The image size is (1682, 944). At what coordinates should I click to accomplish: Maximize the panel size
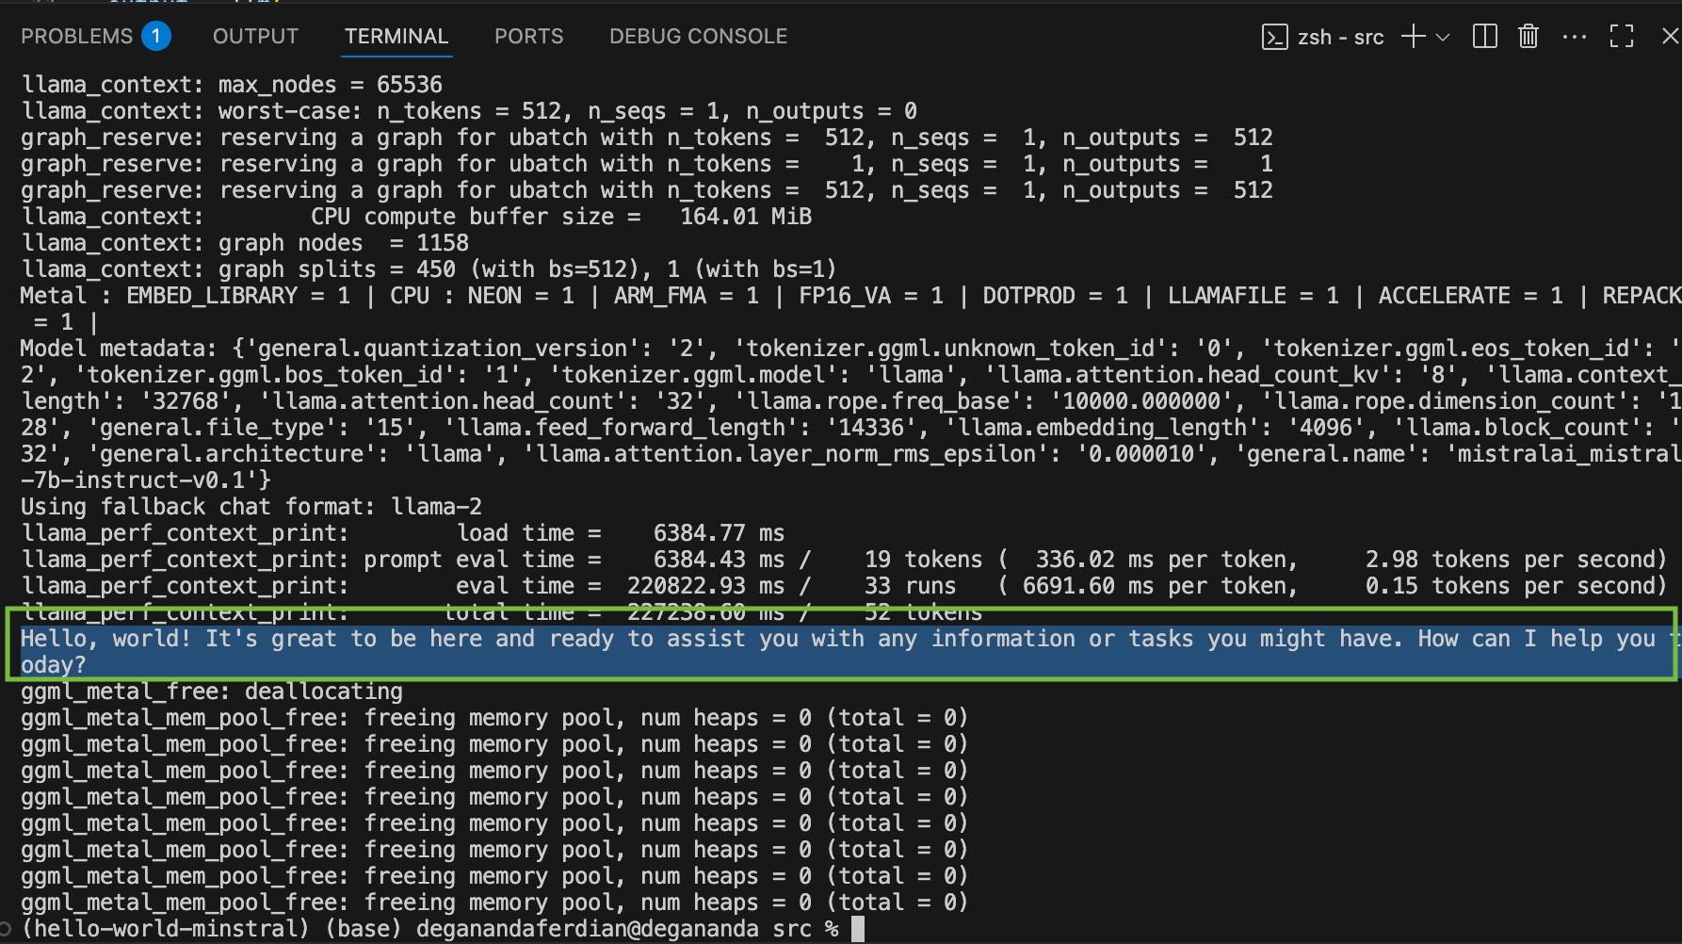[1621, 37]
